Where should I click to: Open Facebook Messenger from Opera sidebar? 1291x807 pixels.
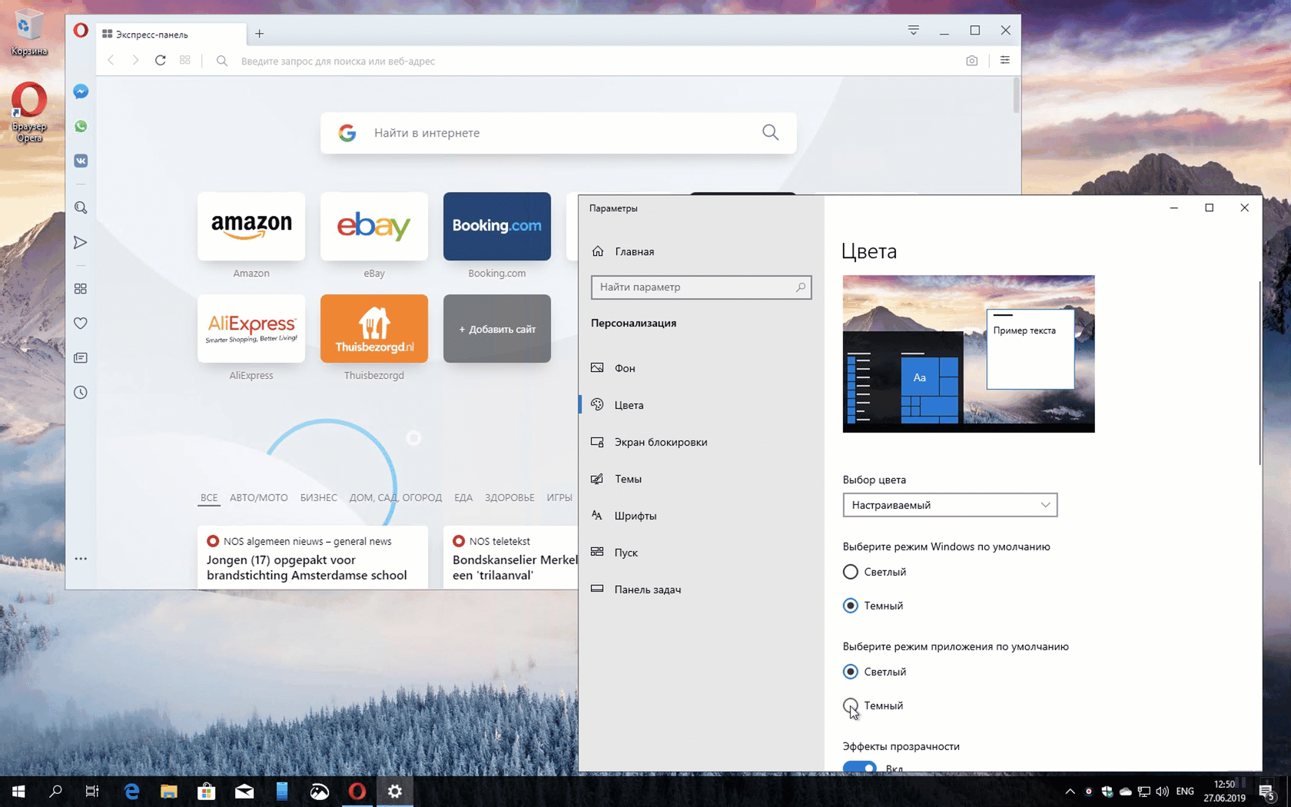[x=80, y=91]
